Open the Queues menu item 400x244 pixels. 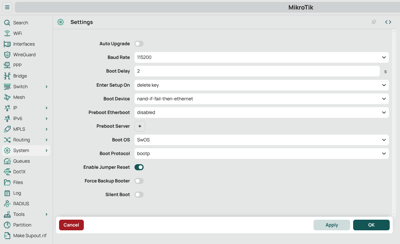coord(26,161)
